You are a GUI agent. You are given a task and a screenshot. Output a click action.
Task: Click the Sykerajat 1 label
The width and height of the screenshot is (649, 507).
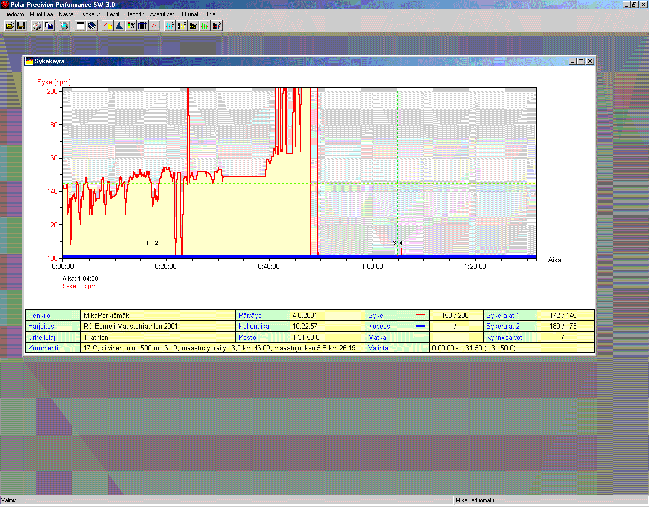502,315
